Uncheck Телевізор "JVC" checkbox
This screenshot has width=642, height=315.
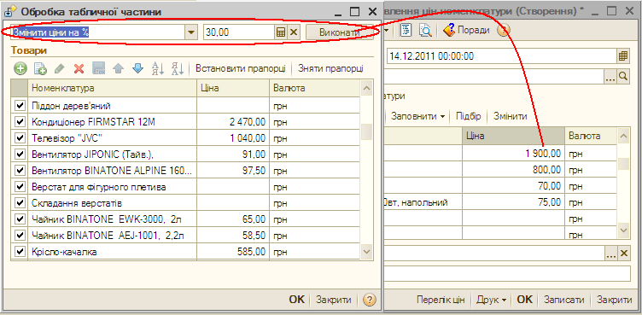pos(20,138)
